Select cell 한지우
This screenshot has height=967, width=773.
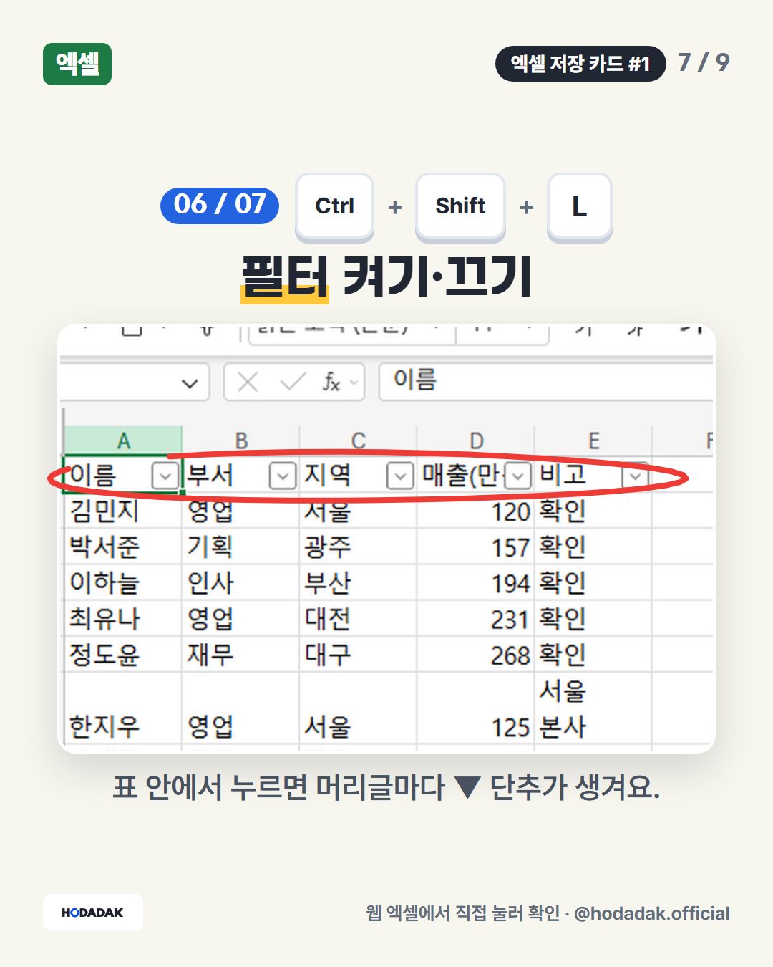pos(123,709)
